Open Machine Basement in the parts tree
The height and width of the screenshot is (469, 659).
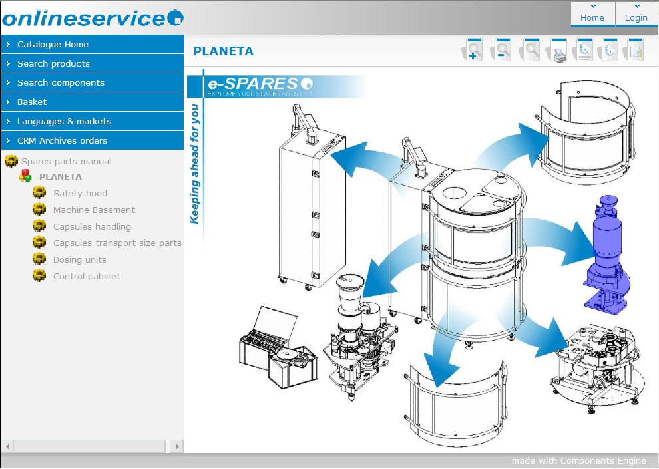(94, 210)
